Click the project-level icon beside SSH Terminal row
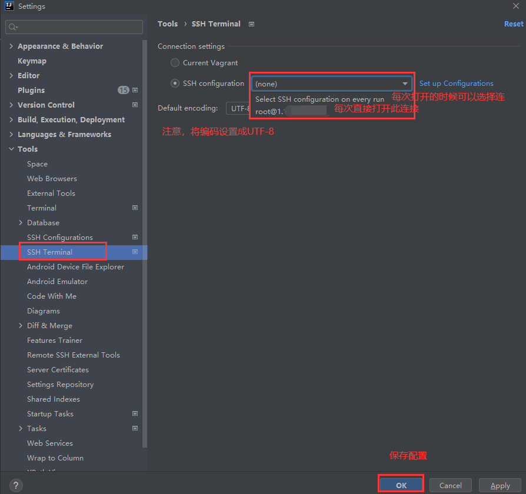Image resolution: width=526 pixels, height=494 pixels. tap(135, 252)
